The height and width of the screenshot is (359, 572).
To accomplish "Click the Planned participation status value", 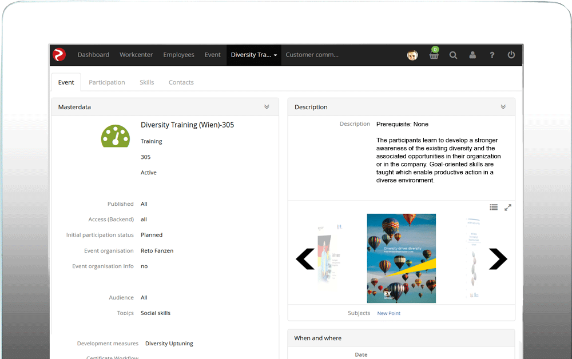I will pos(152,235).
